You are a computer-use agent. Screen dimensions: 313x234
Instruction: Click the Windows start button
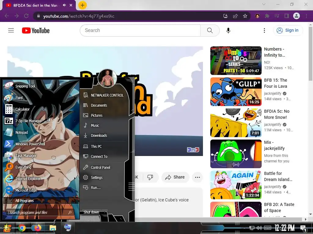pos(7,228)
